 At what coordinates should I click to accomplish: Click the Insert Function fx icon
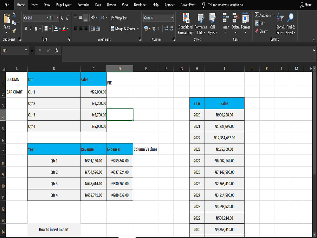pyautogui.click(x=57, y=50)
